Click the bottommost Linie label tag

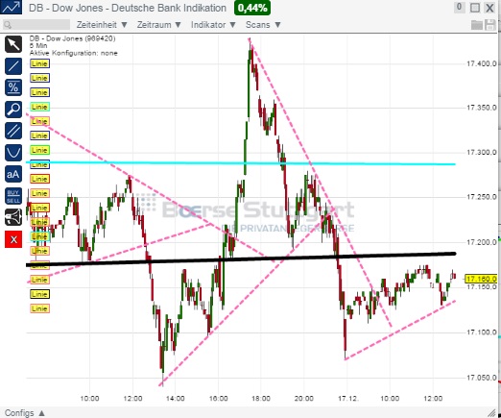(x=39, y=308)
